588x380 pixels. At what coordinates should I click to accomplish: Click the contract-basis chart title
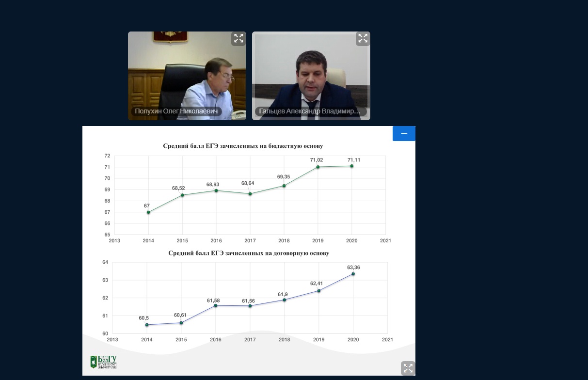pyautogui.click(x=249, y=253)
